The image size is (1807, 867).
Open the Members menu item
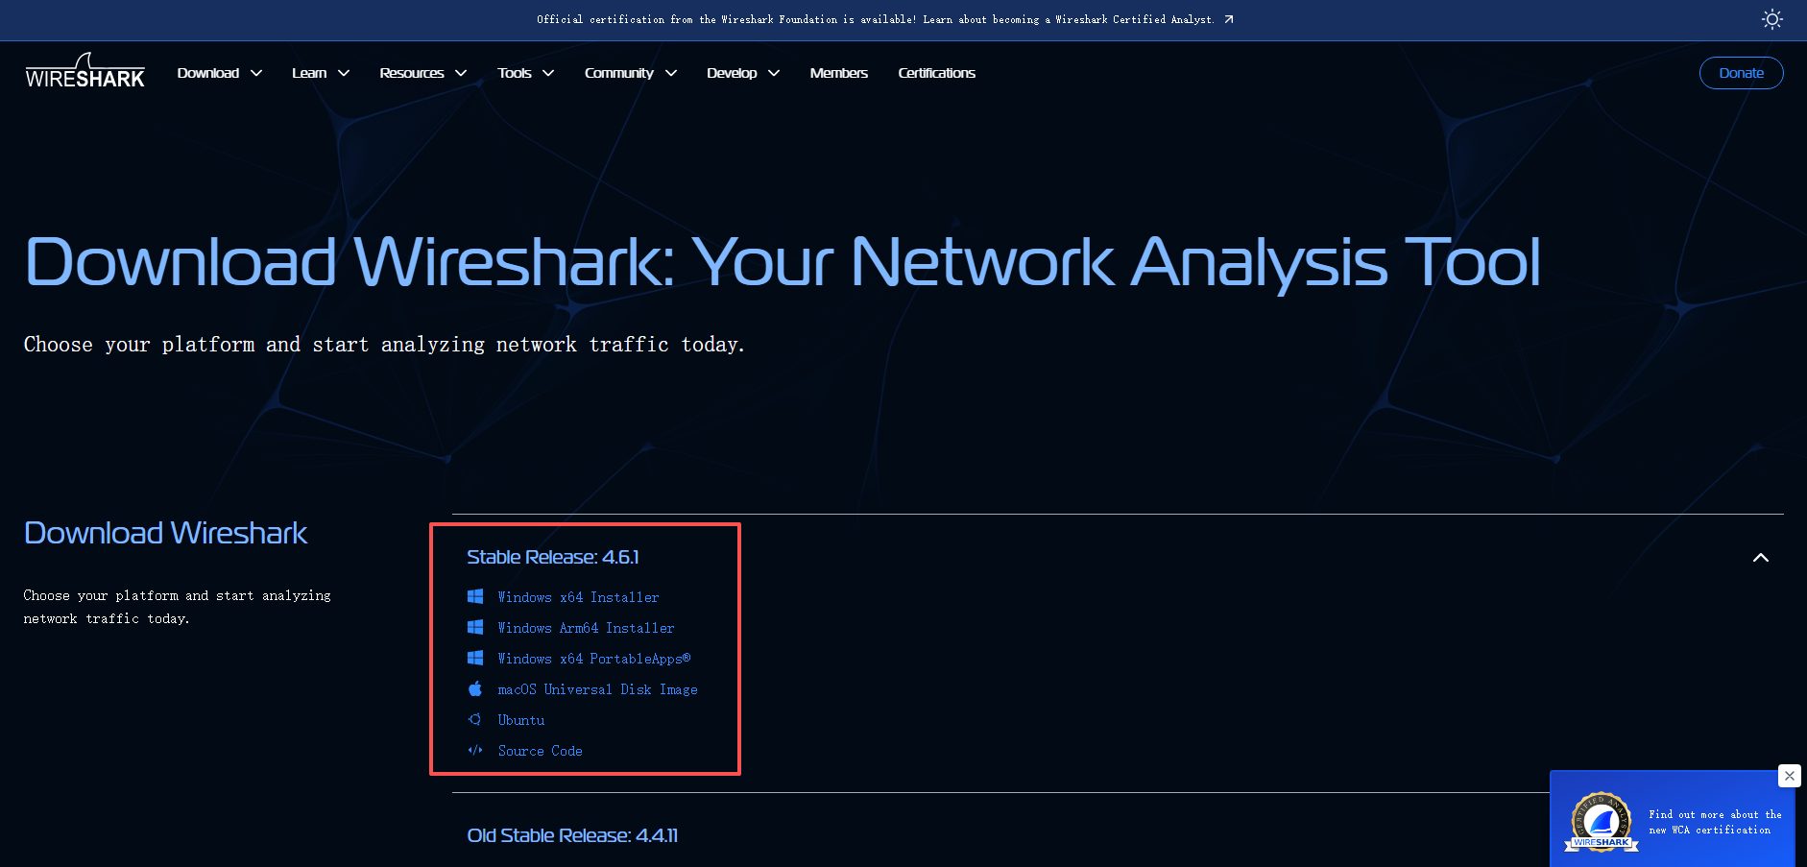coord(838,73)
